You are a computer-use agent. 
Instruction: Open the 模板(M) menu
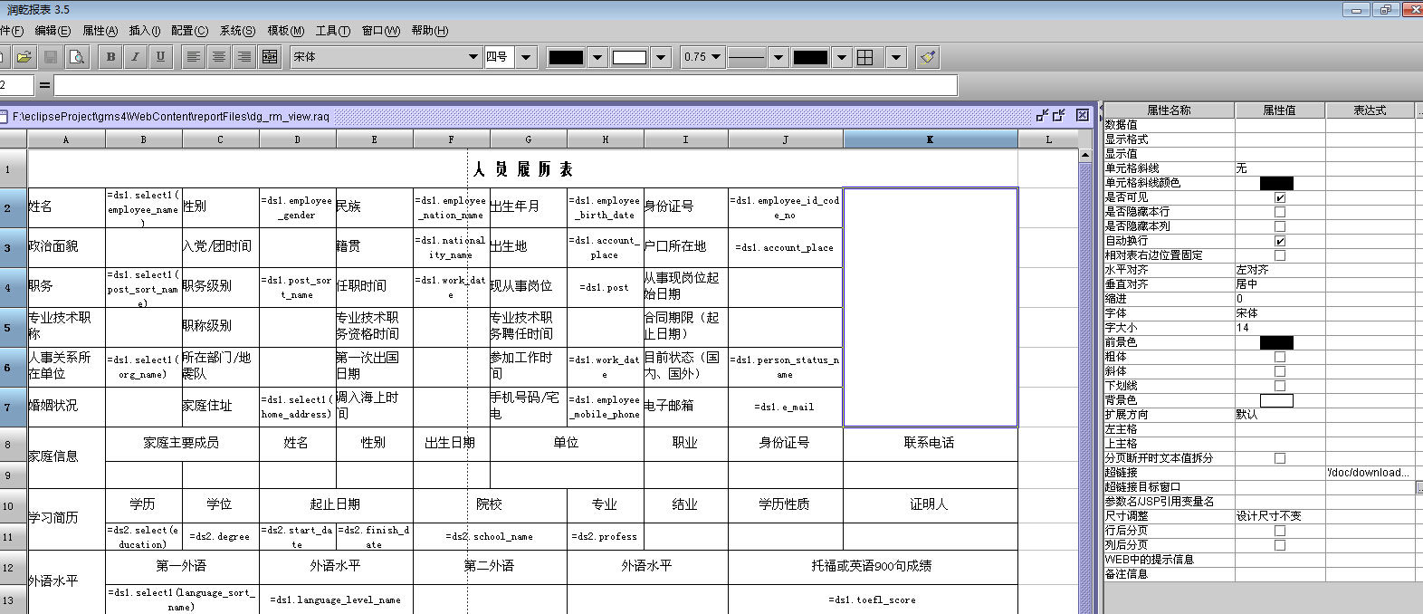point(285,31)
